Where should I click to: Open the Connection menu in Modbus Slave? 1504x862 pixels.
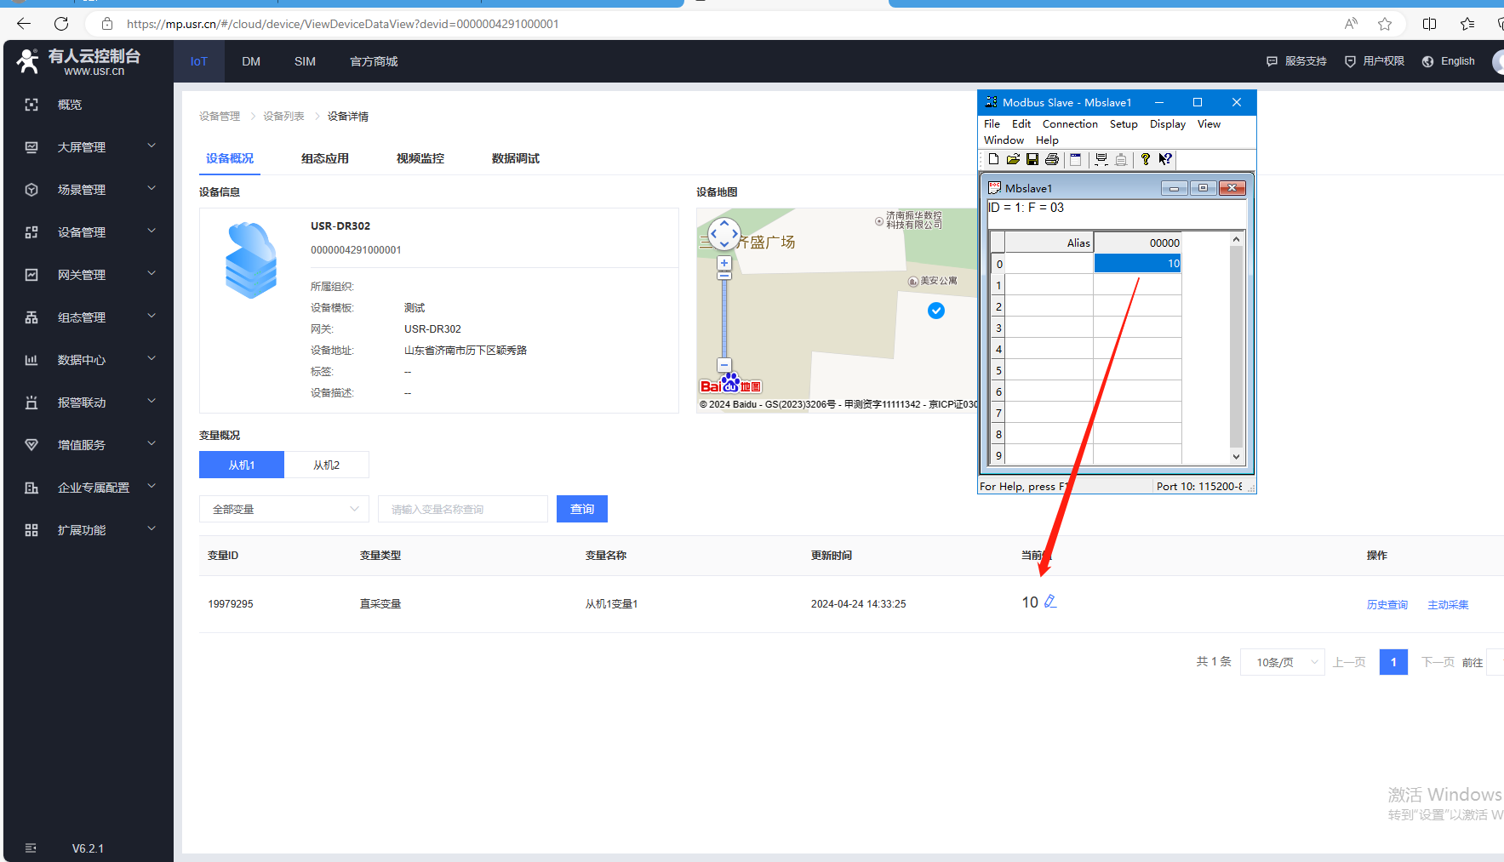1070,124
